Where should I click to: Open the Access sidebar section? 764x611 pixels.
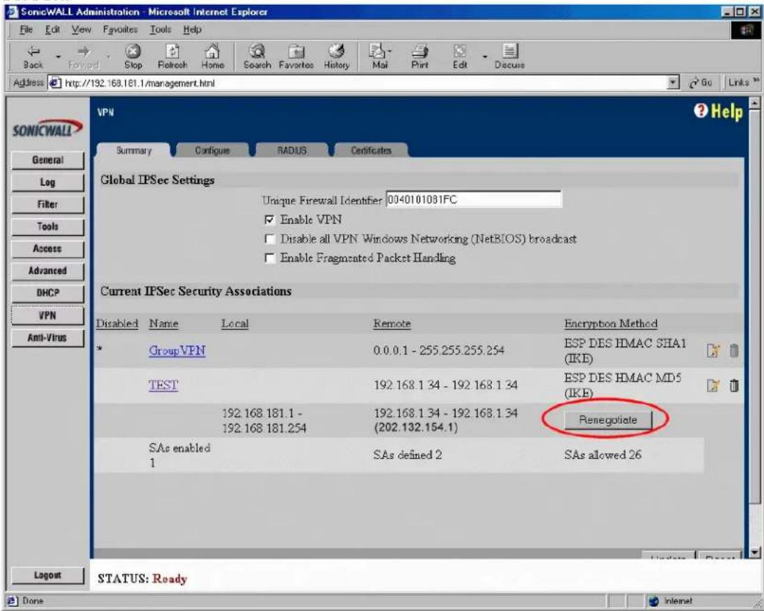47,248
